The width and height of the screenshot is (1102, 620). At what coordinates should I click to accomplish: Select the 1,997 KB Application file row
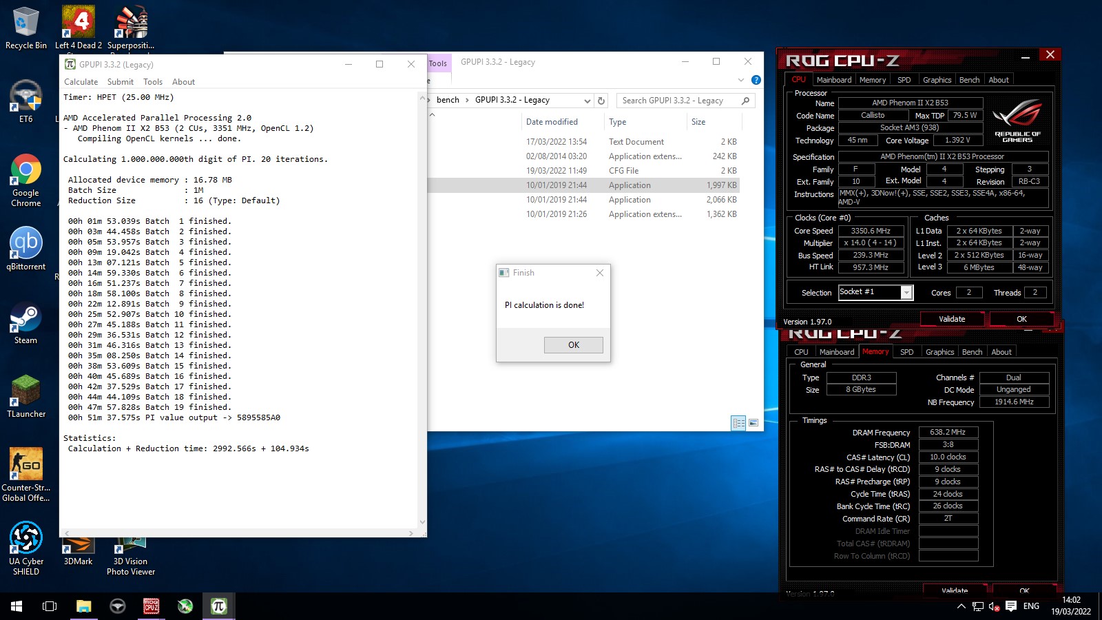583,185
